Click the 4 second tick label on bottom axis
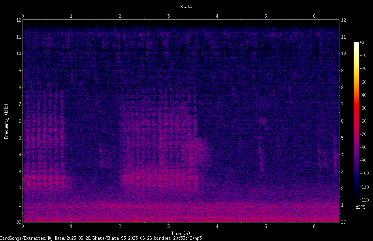 click(217, 226)
